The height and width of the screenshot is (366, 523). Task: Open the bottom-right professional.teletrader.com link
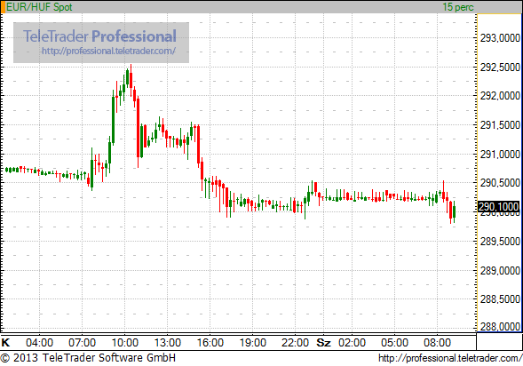(x=450, y=358)
